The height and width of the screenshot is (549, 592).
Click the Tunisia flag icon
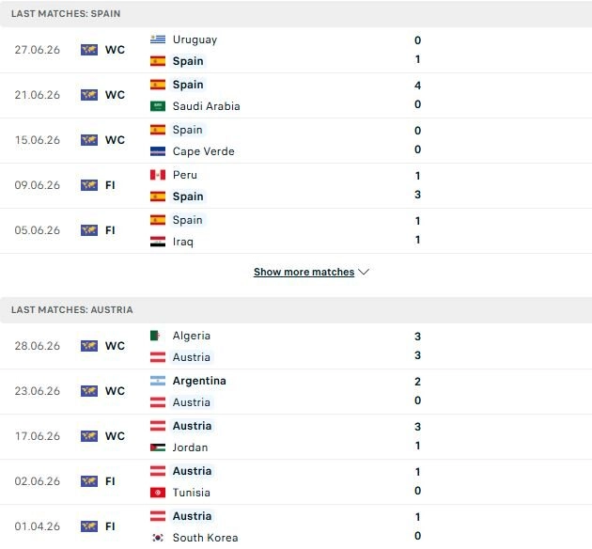point(158,493)
